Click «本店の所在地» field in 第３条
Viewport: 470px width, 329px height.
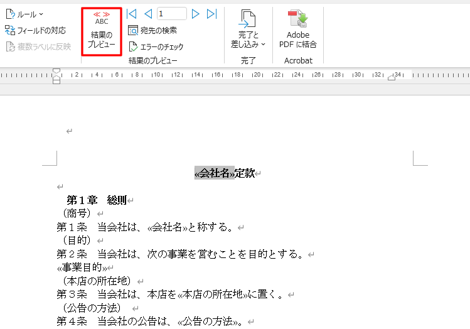click(212, 294)
